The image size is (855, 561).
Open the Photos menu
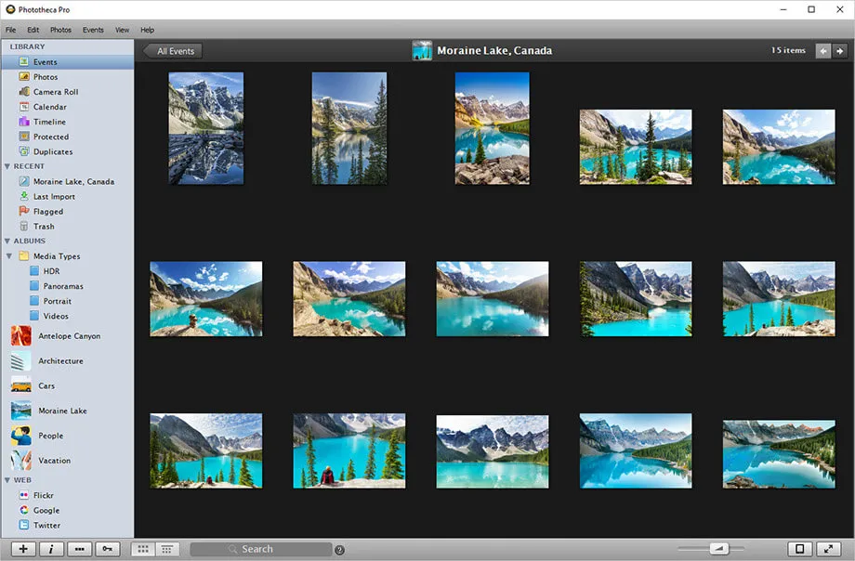[x=59, y=29]
